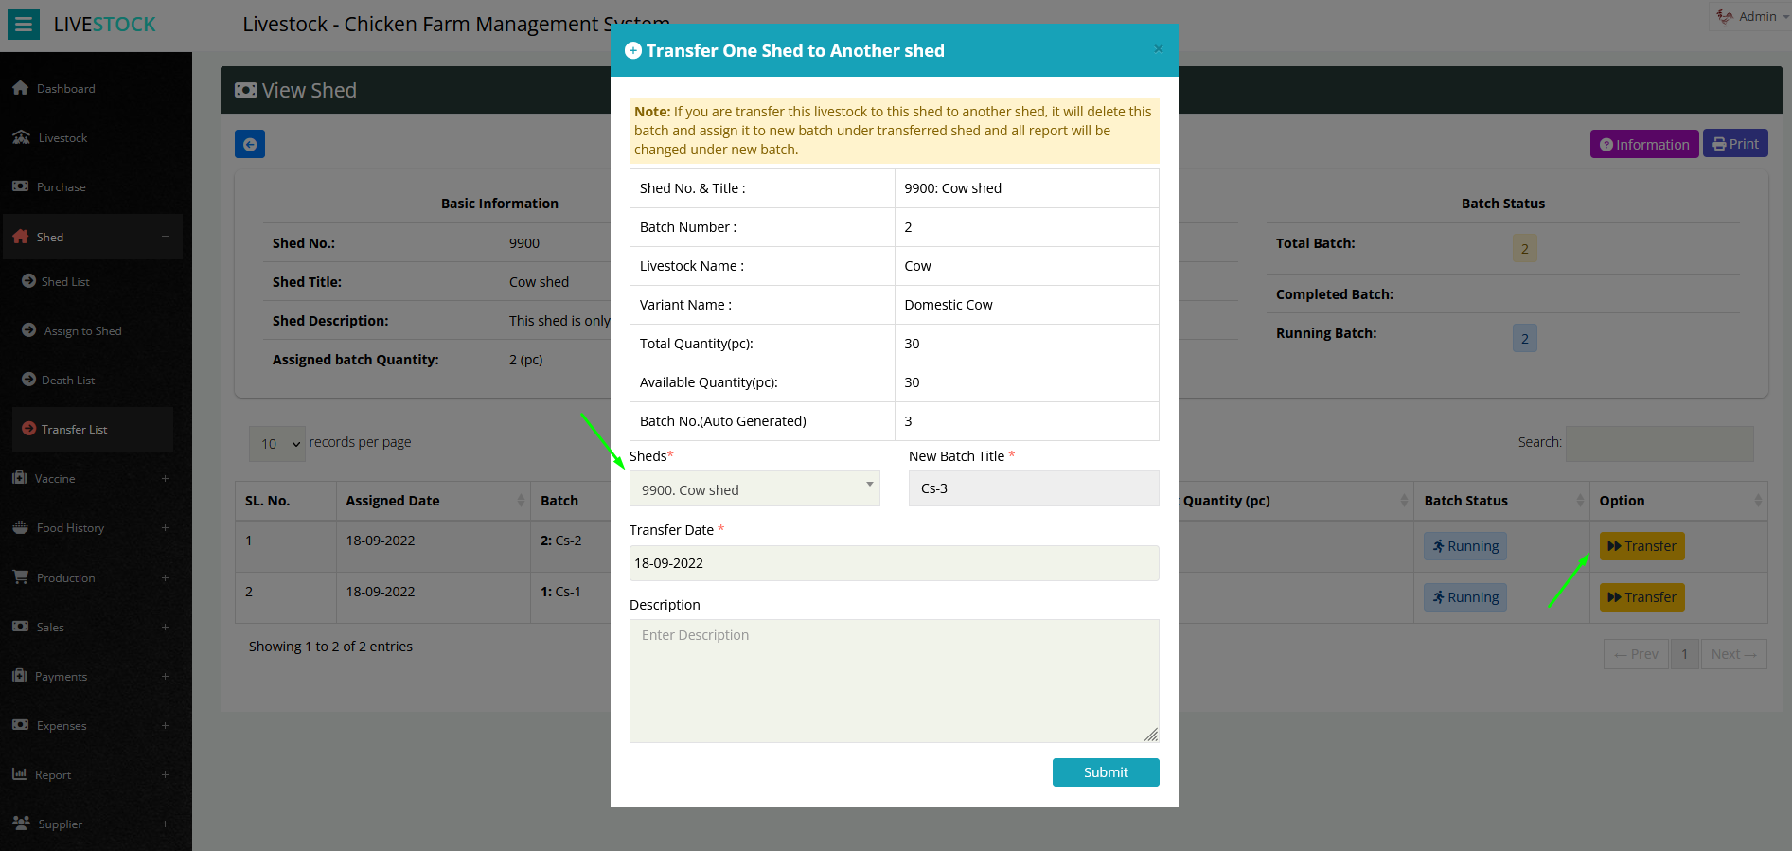Click the New Batch Title field
Image resolution: width=1792 pixels, height=851 pixels.
click(x=1033, y=488)
